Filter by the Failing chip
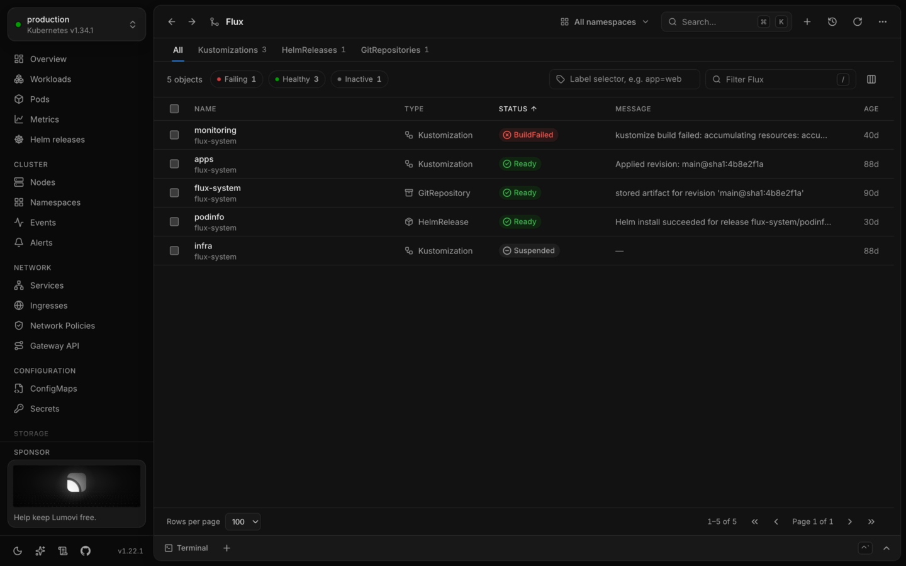Screen dimensions: 906x566 pyautogui.click(x=237, y=79)
